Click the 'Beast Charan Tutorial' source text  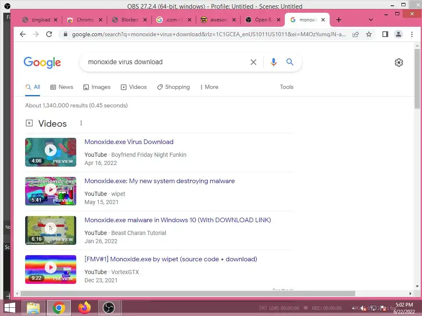point(138,233)
